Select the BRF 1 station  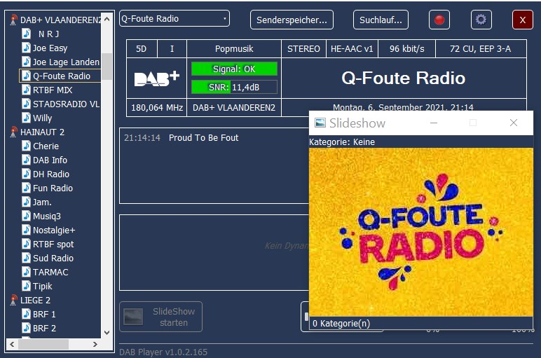44,314
